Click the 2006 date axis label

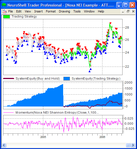[102, 137]
